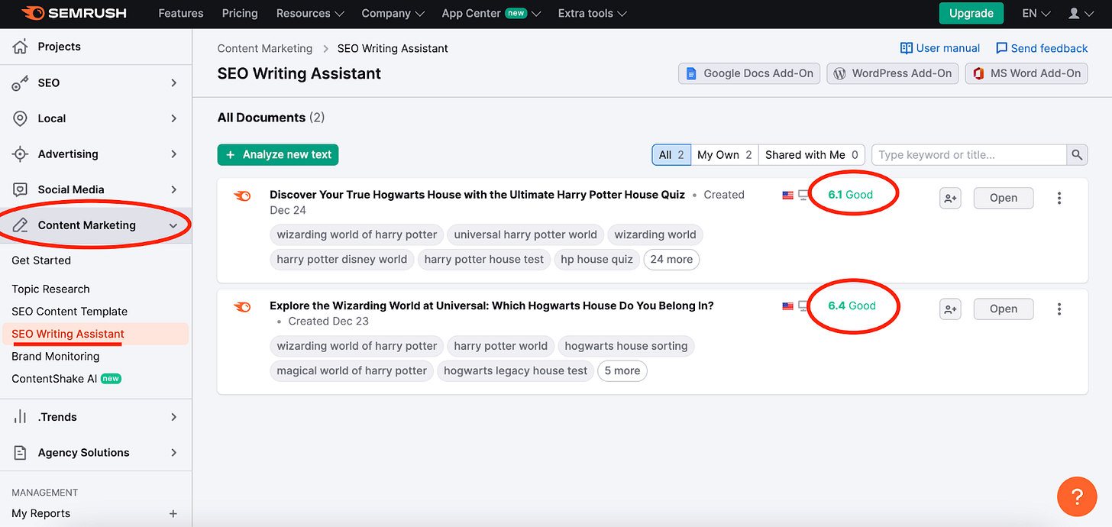
Task: Go to Topic Research
Action: pos(50,289)
